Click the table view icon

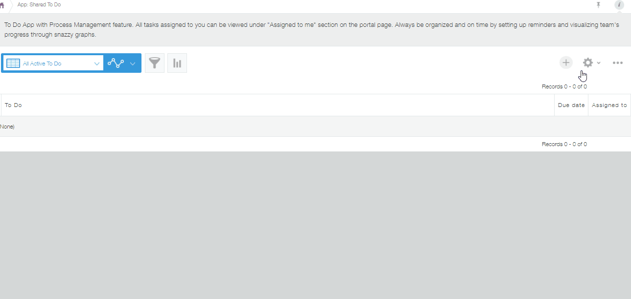(x=13, y=64)
